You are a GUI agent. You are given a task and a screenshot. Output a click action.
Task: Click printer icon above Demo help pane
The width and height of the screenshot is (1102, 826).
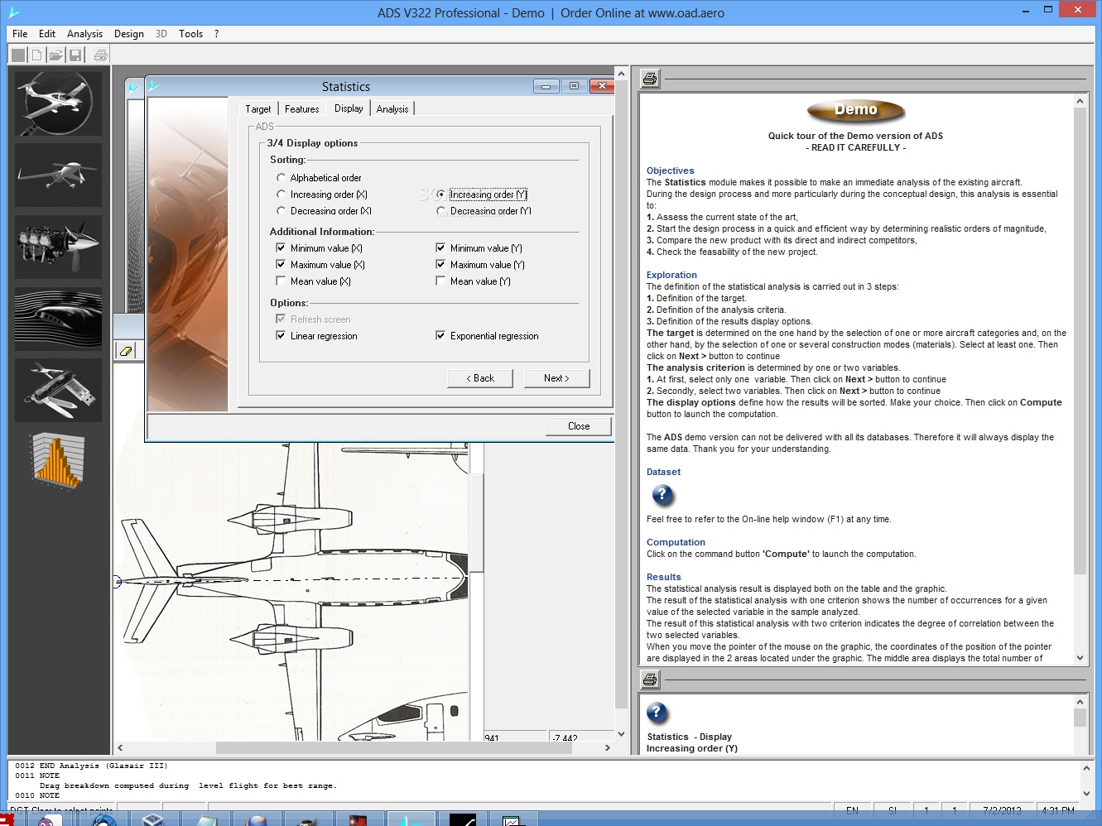(650, 79)
